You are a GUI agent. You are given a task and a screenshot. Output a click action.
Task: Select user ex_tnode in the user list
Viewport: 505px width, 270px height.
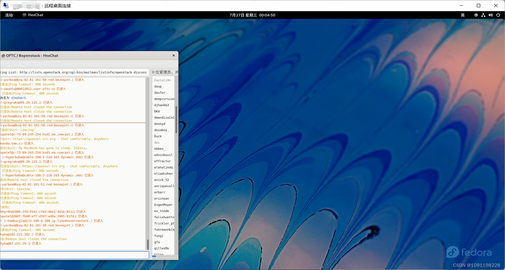(161, 211)
